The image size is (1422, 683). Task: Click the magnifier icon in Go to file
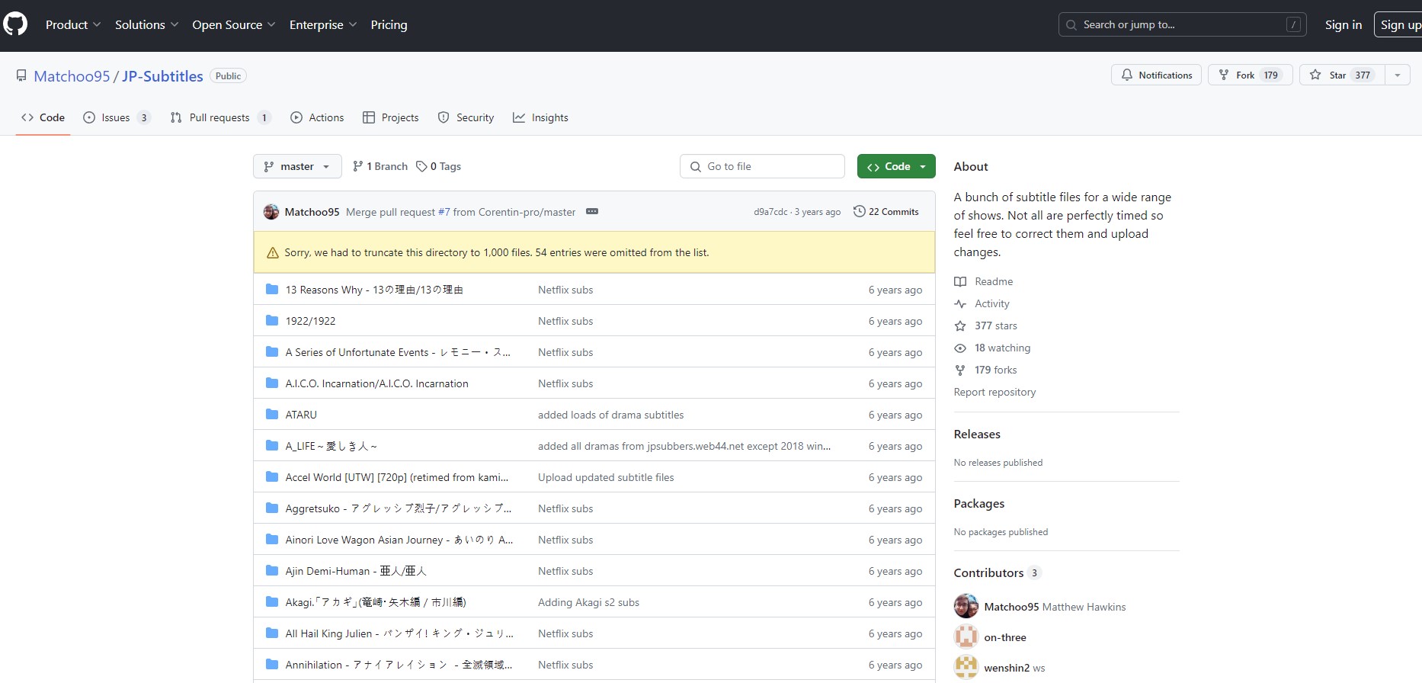coord(695,166)
